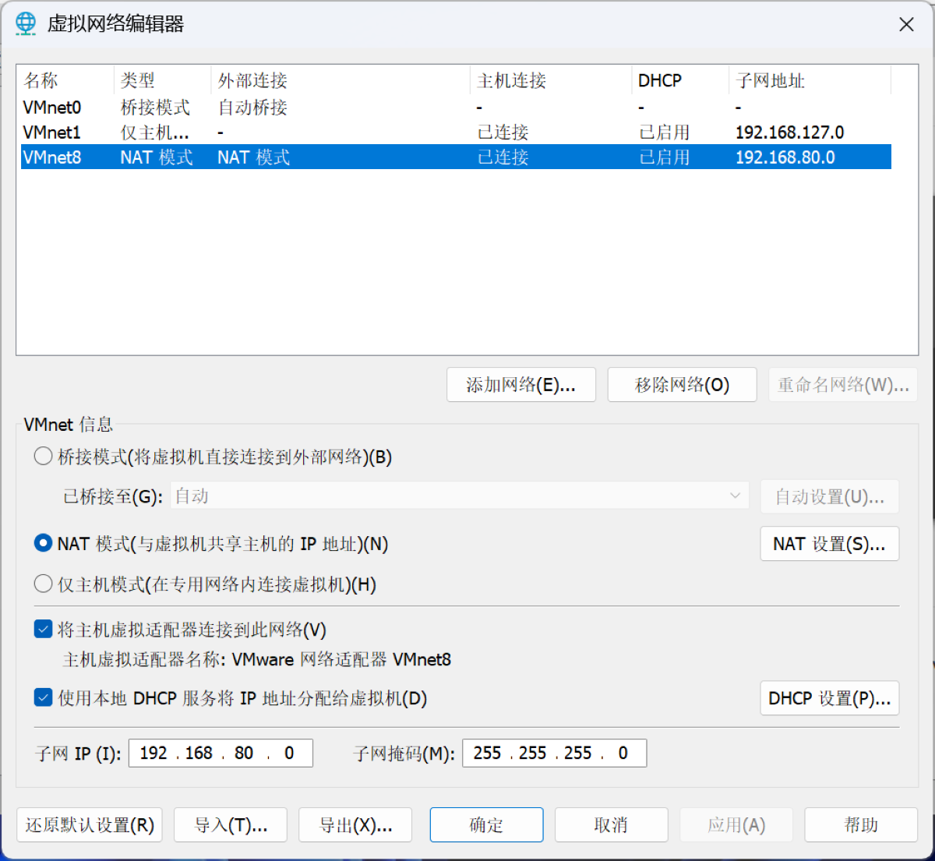Click 添加网络(E)... button

point(521,385)
